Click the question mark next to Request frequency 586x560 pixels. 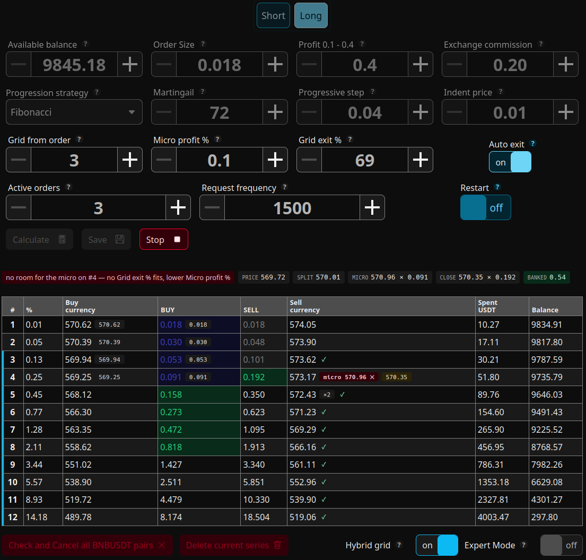(285, 187)
